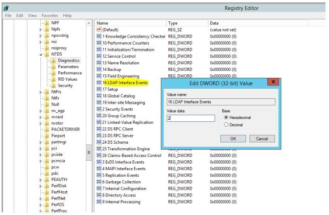Sort values by the Data column header

pyautogui.click(x=258, y=23)
